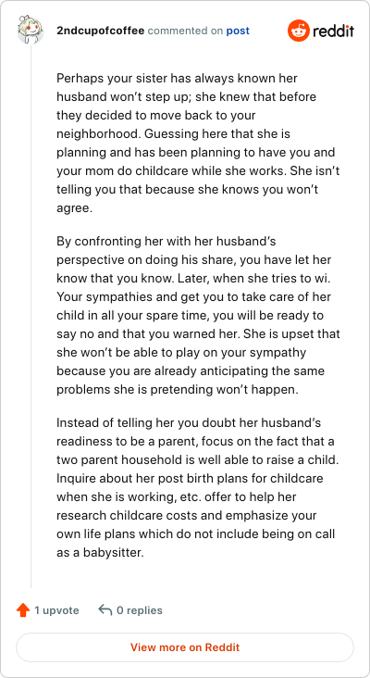This screenshot has width=370, height=678.
Task: Click the line "problems she is pretending won't happen."
Action: click(x=178, y=390)
